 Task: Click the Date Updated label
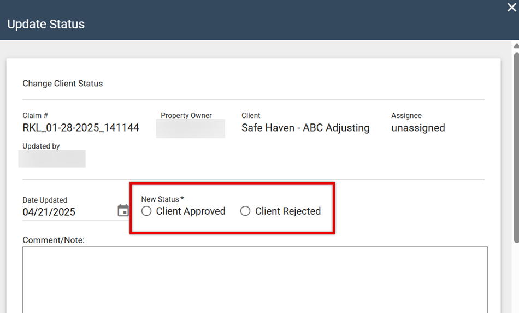point(45,200)
